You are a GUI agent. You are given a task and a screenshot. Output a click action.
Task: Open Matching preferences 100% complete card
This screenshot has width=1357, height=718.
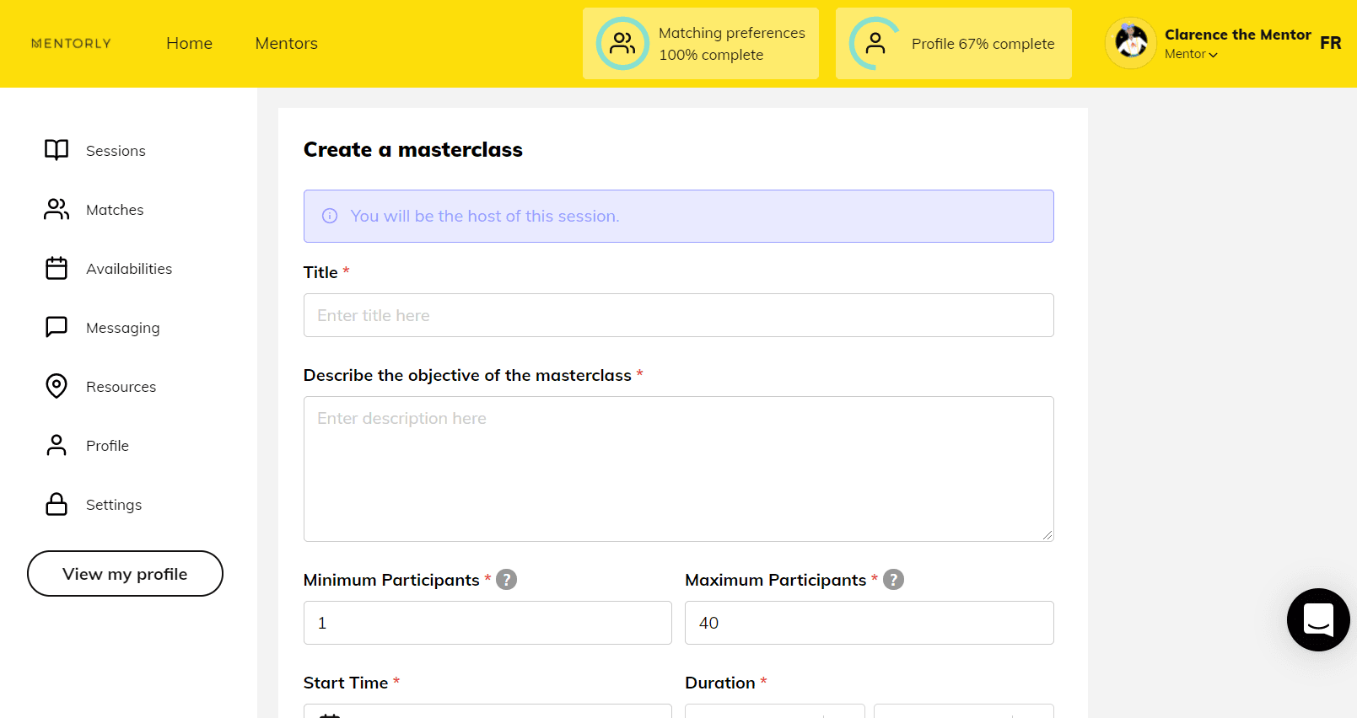click(700, 44)
